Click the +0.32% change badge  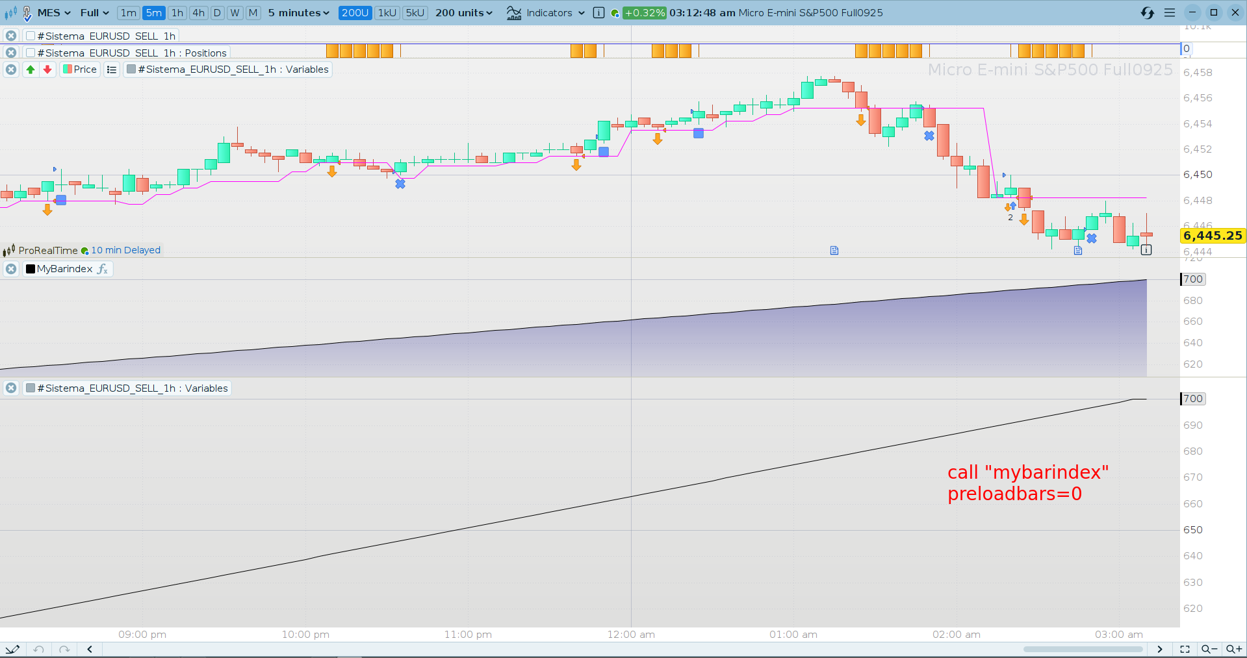coord(645,13)
